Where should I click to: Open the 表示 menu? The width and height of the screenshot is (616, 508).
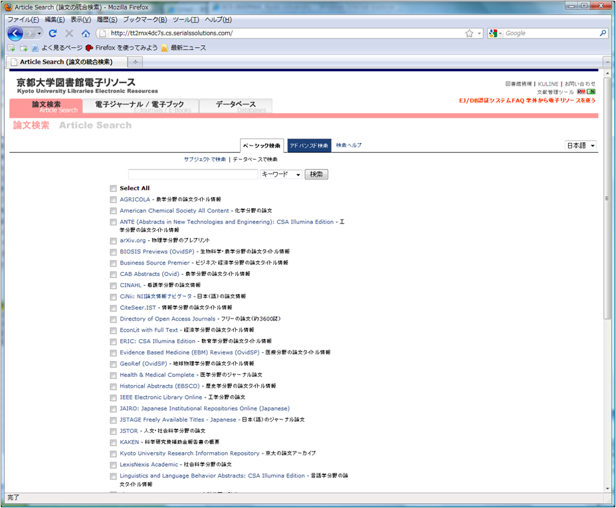[80, 20]
